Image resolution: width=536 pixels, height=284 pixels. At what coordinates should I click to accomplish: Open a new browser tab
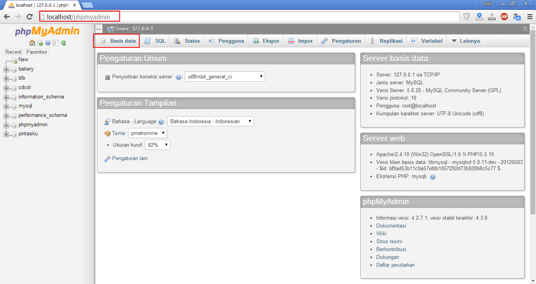(87, 5)
